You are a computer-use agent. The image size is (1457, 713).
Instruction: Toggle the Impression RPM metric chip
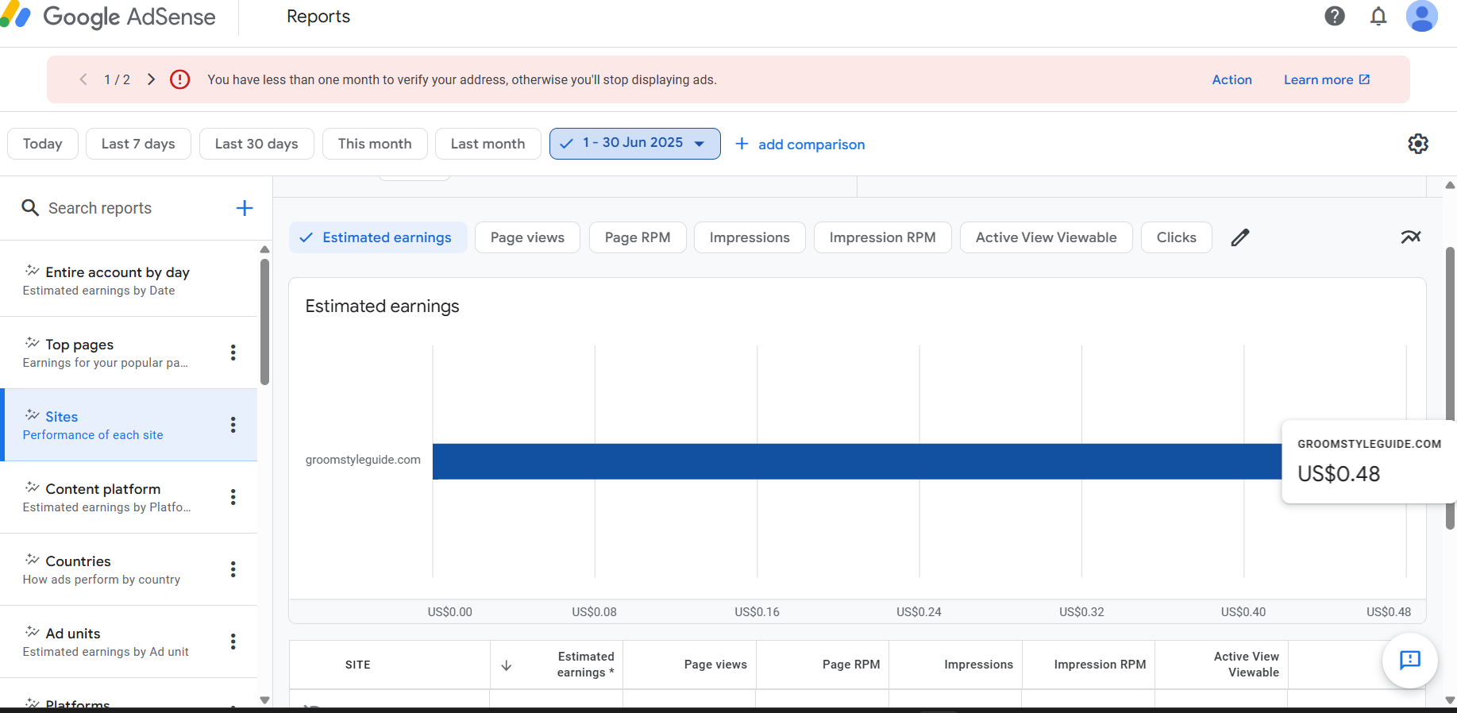tap(883, 237)
